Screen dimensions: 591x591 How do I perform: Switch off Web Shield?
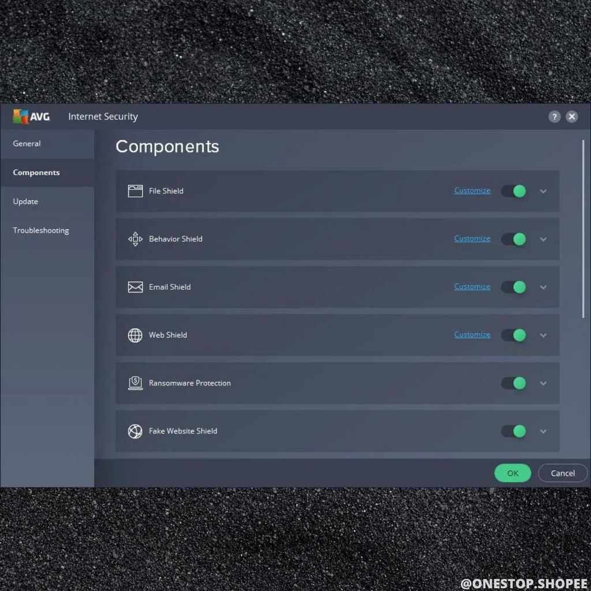pyautogui.click(x=514, y=335)
